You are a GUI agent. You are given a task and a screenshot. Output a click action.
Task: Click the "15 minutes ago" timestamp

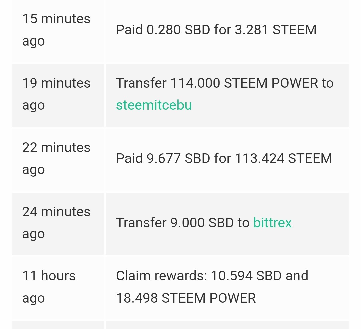point(56,30)
